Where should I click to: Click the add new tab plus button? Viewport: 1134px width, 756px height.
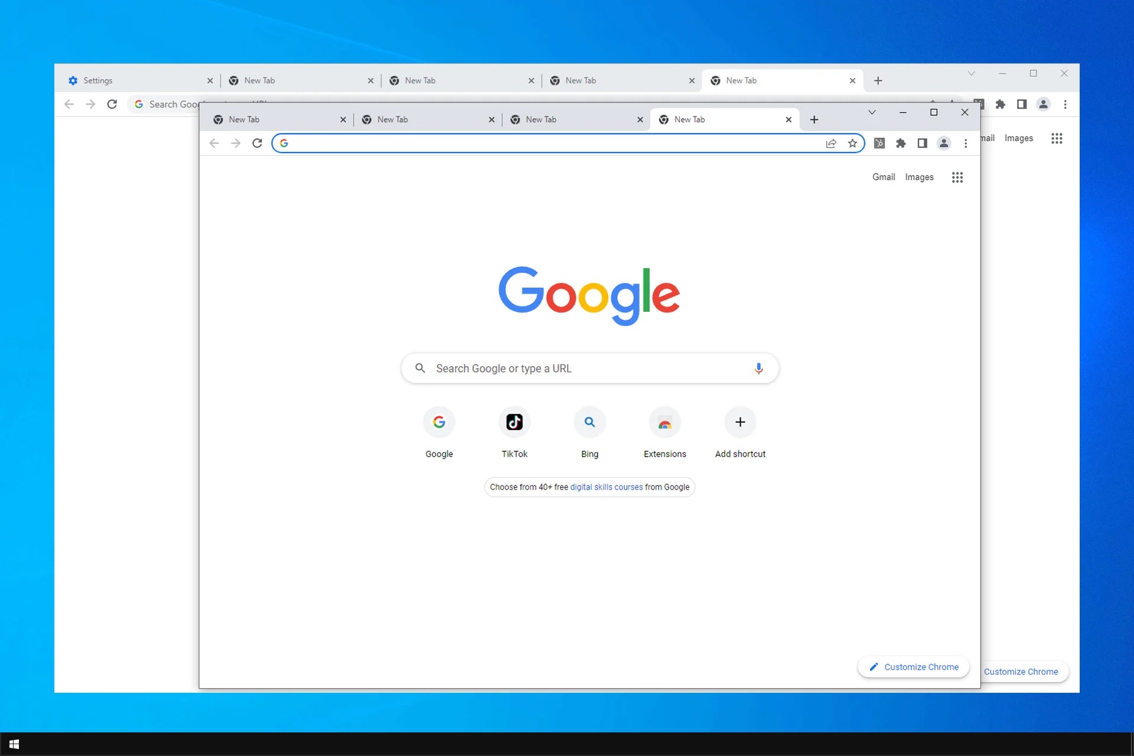814,118
